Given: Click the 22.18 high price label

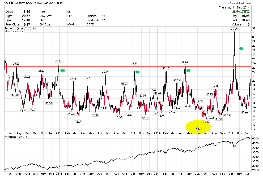Looking at the screenshot, I should click(166, 68).
